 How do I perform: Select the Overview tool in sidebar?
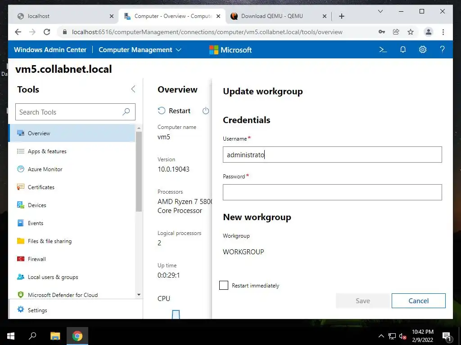coord(72,133)
